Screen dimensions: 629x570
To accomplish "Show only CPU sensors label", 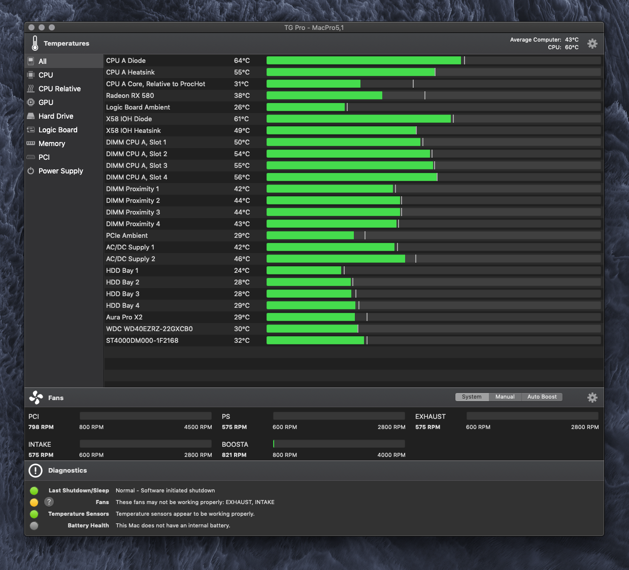I will click(x=46, y=75).
